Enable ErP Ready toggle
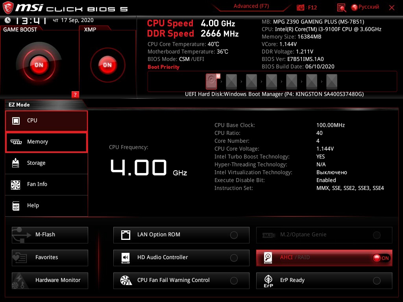Viewport: 403px width, 302px height. coord(377,281)
